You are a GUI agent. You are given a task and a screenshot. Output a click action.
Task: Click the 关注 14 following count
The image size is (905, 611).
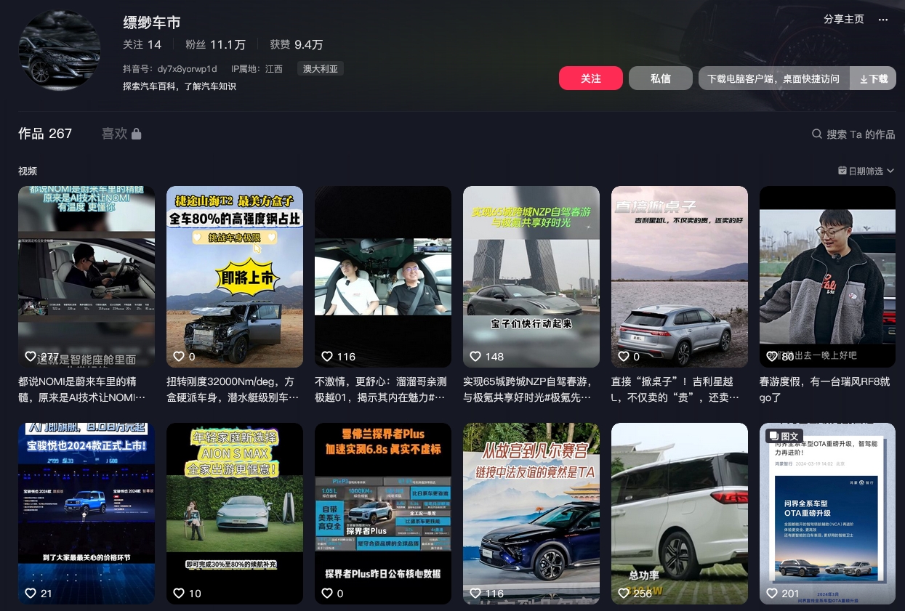(x=142, y=44)
